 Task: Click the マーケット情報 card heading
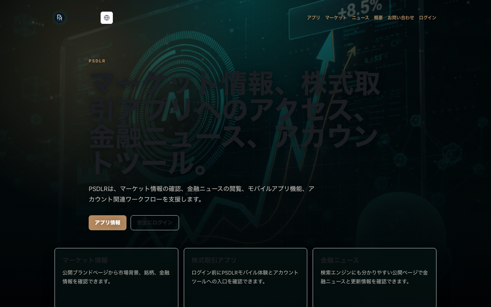point(85,260)
